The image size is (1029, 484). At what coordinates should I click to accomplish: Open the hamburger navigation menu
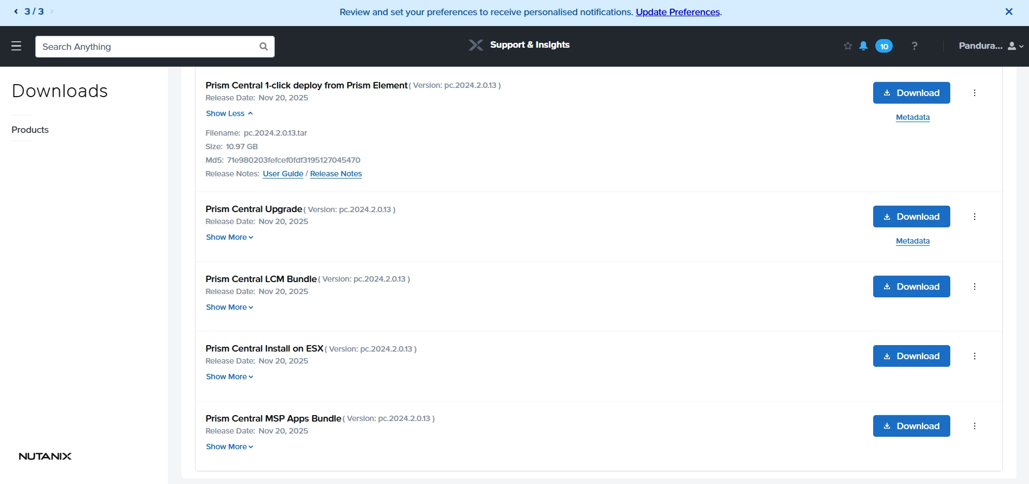pos(16,46)
